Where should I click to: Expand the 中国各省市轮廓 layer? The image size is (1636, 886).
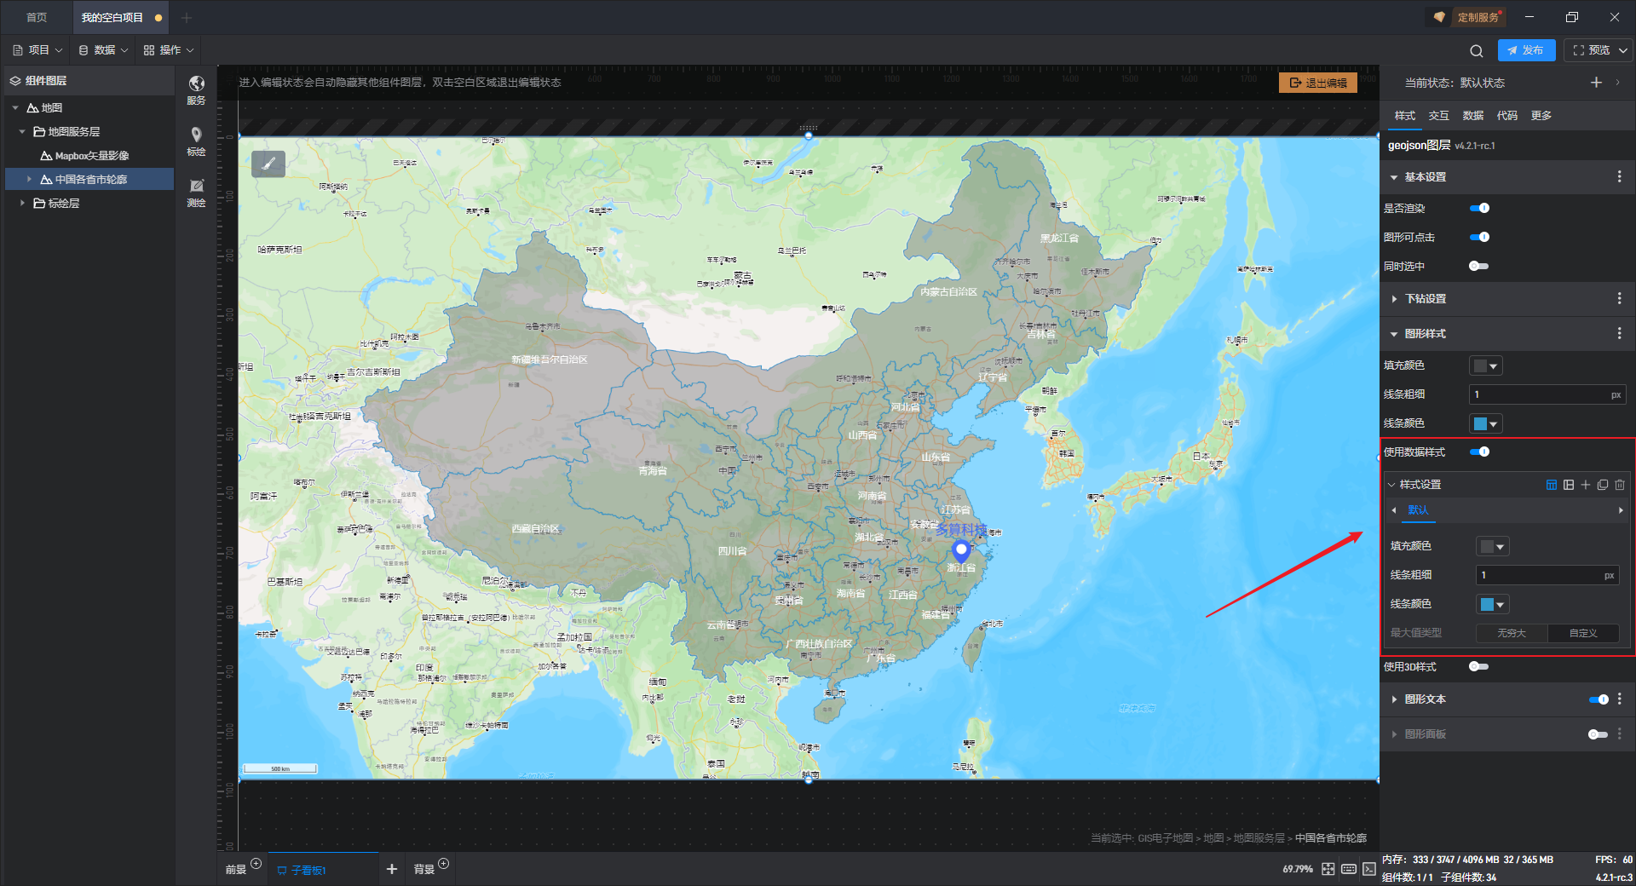click(29, 180)
